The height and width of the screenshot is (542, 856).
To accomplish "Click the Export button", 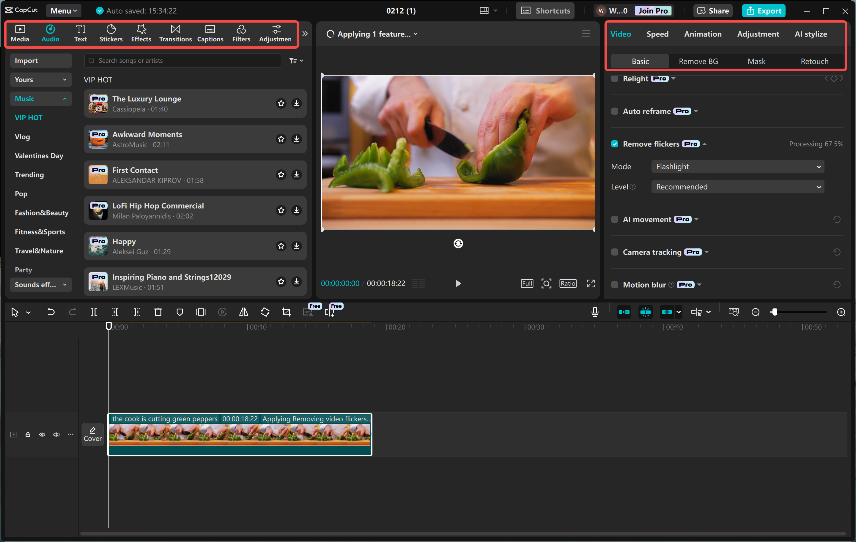I will tap(764, 10).
